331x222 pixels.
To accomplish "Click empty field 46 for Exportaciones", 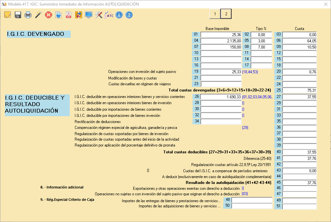I will click(299, 188).
